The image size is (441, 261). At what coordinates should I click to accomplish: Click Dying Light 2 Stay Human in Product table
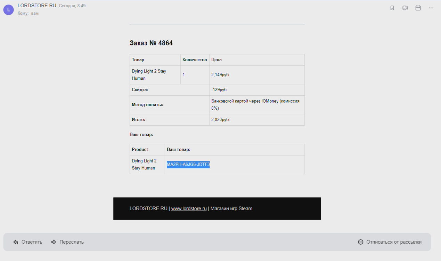point(144,165)
